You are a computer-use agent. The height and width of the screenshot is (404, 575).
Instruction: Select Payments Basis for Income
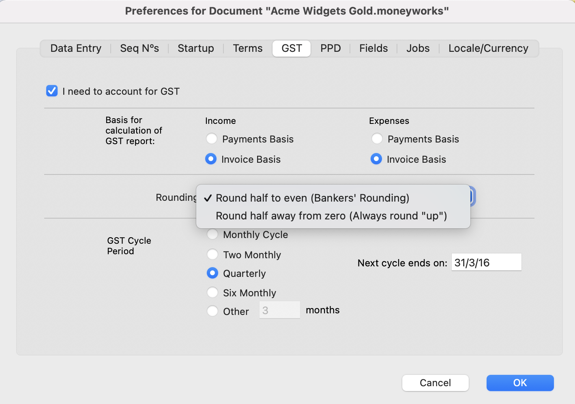211,138
